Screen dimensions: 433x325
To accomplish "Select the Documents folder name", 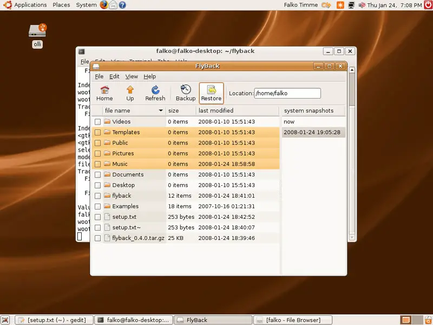I will [x=128, y=174].
